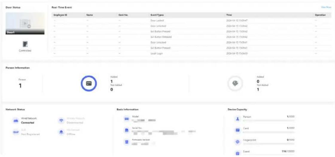Click the Person capacity progress bar

pyautogui.click(x=269, y=121)
